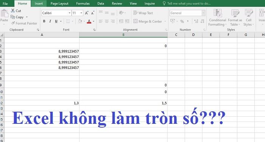Select Middle Align icon
Screen dimensions: 265x142
(x=107, y=12)
